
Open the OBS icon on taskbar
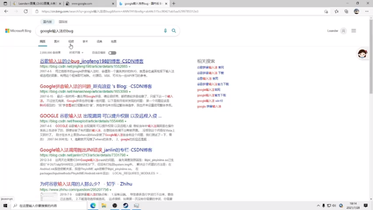115,205
